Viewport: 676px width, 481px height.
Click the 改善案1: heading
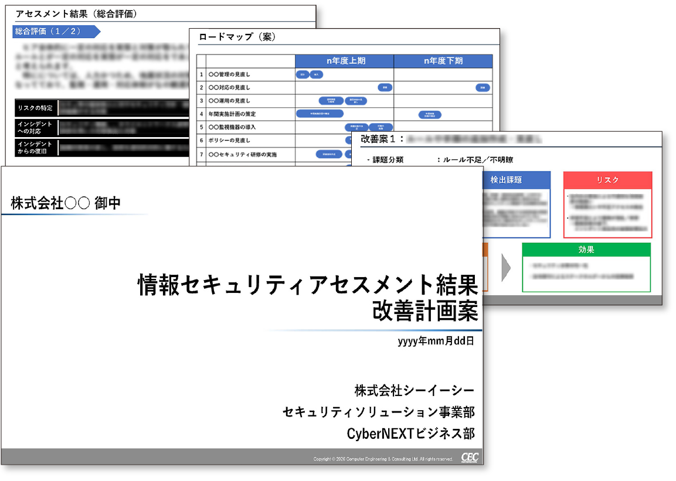click(x=382, y=139)
